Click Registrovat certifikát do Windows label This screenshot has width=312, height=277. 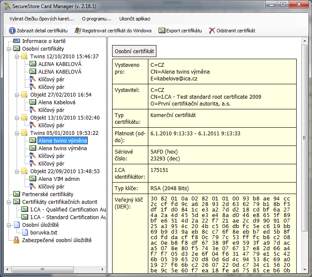117,31
